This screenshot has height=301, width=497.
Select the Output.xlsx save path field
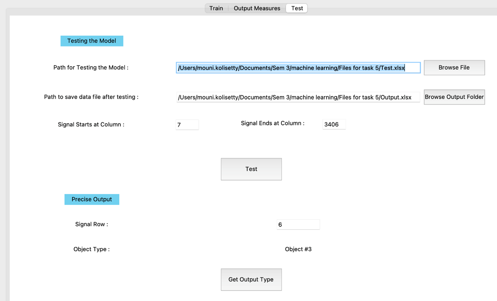click(298, 97)
